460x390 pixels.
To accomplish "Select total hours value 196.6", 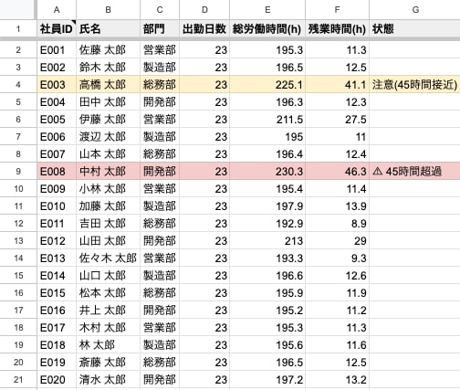I will pyautogui.click(x=267, y=275).
